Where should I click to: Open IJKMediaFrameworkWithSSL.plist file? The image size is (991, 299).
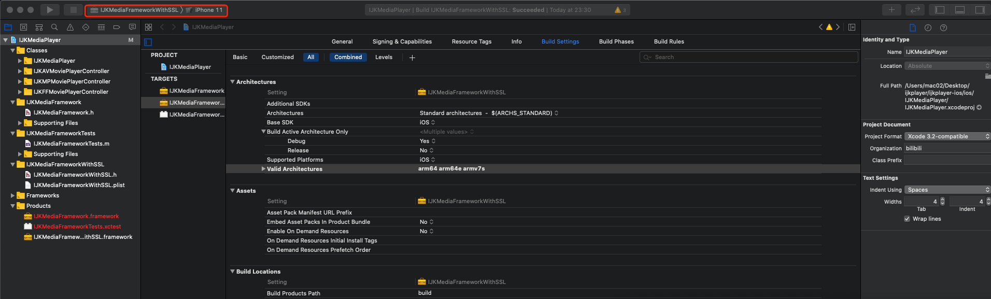tap(79, 185)
